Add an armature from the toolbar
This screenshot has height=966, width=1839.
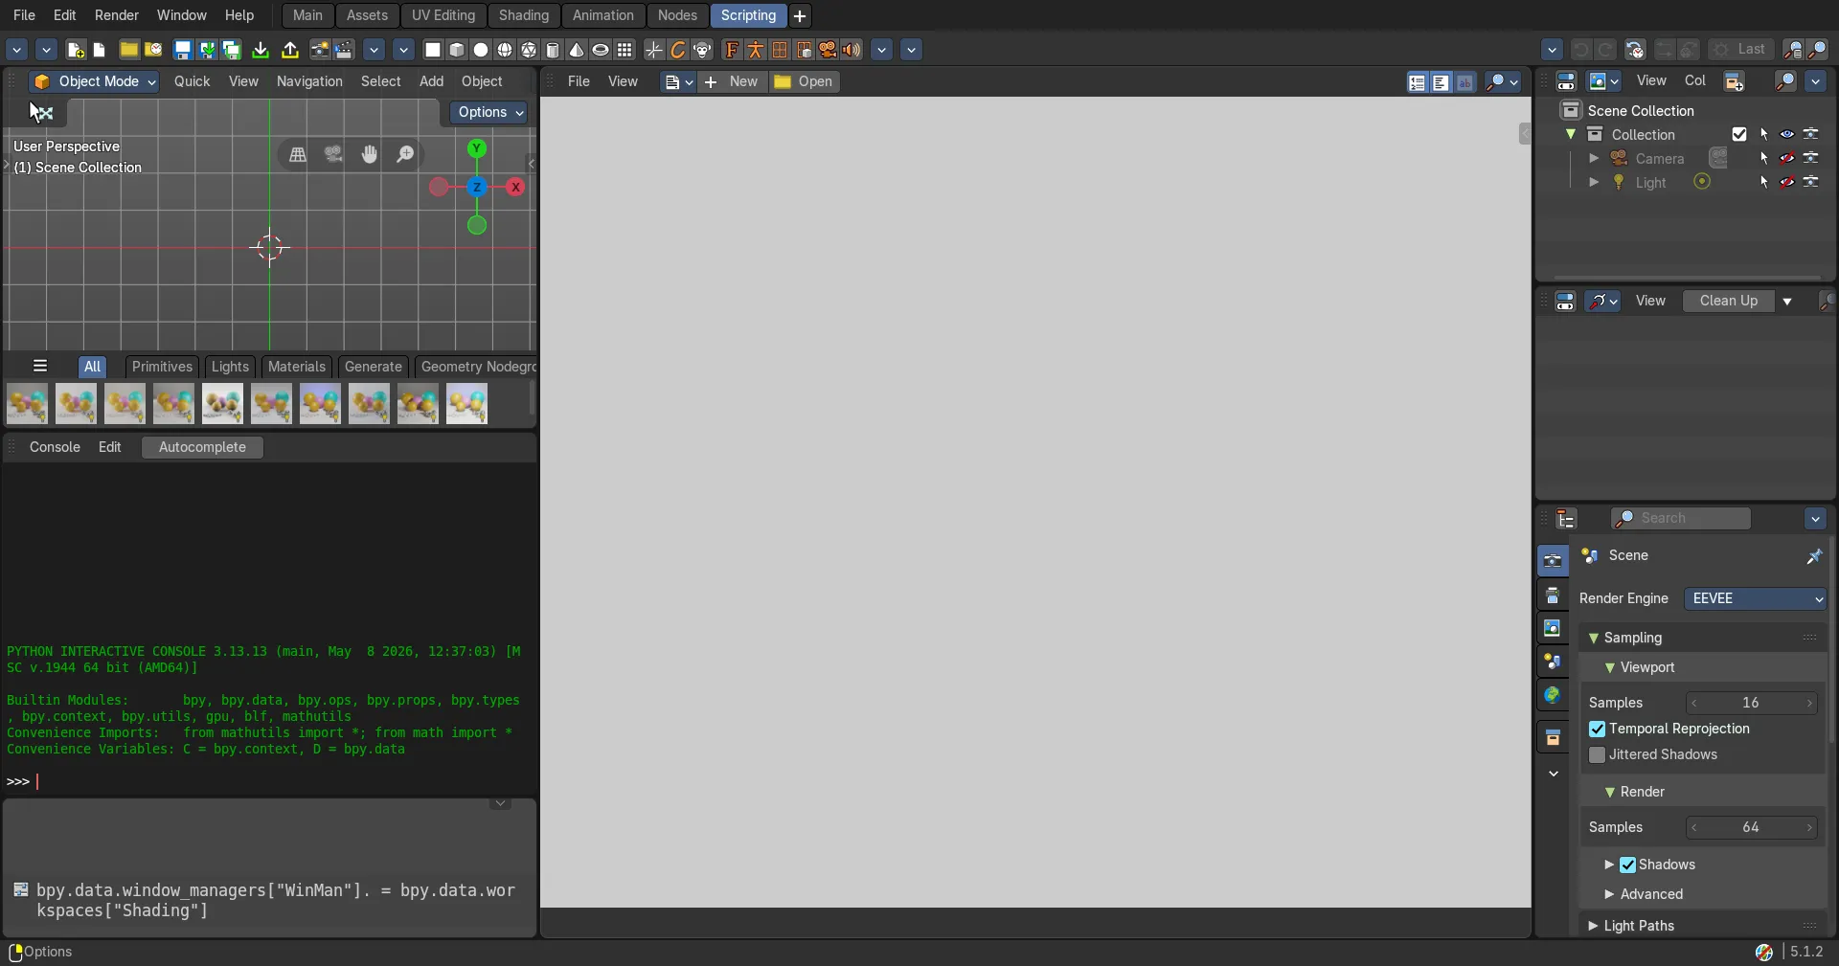point(756,50)
